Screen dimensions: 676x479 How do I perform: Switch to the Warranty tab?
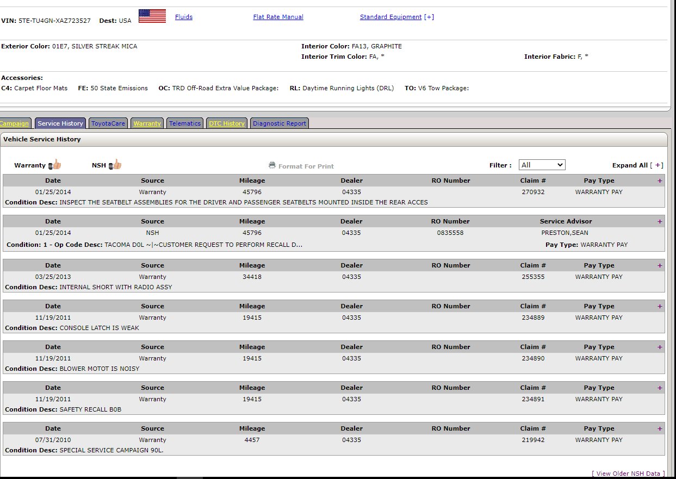tap(147, 123)
